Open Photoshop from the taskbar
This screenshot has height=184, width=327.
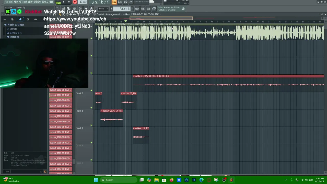click(194, 180)
